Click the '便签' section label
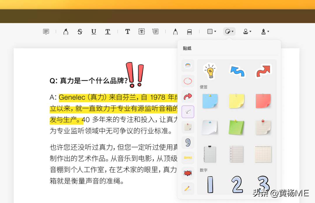315x203 pixels. tap(204, 87)
